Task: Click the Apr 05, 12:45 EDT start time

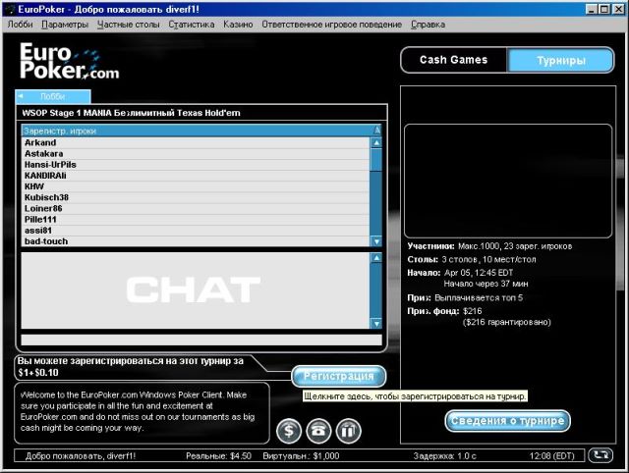Action: point(479,273)
